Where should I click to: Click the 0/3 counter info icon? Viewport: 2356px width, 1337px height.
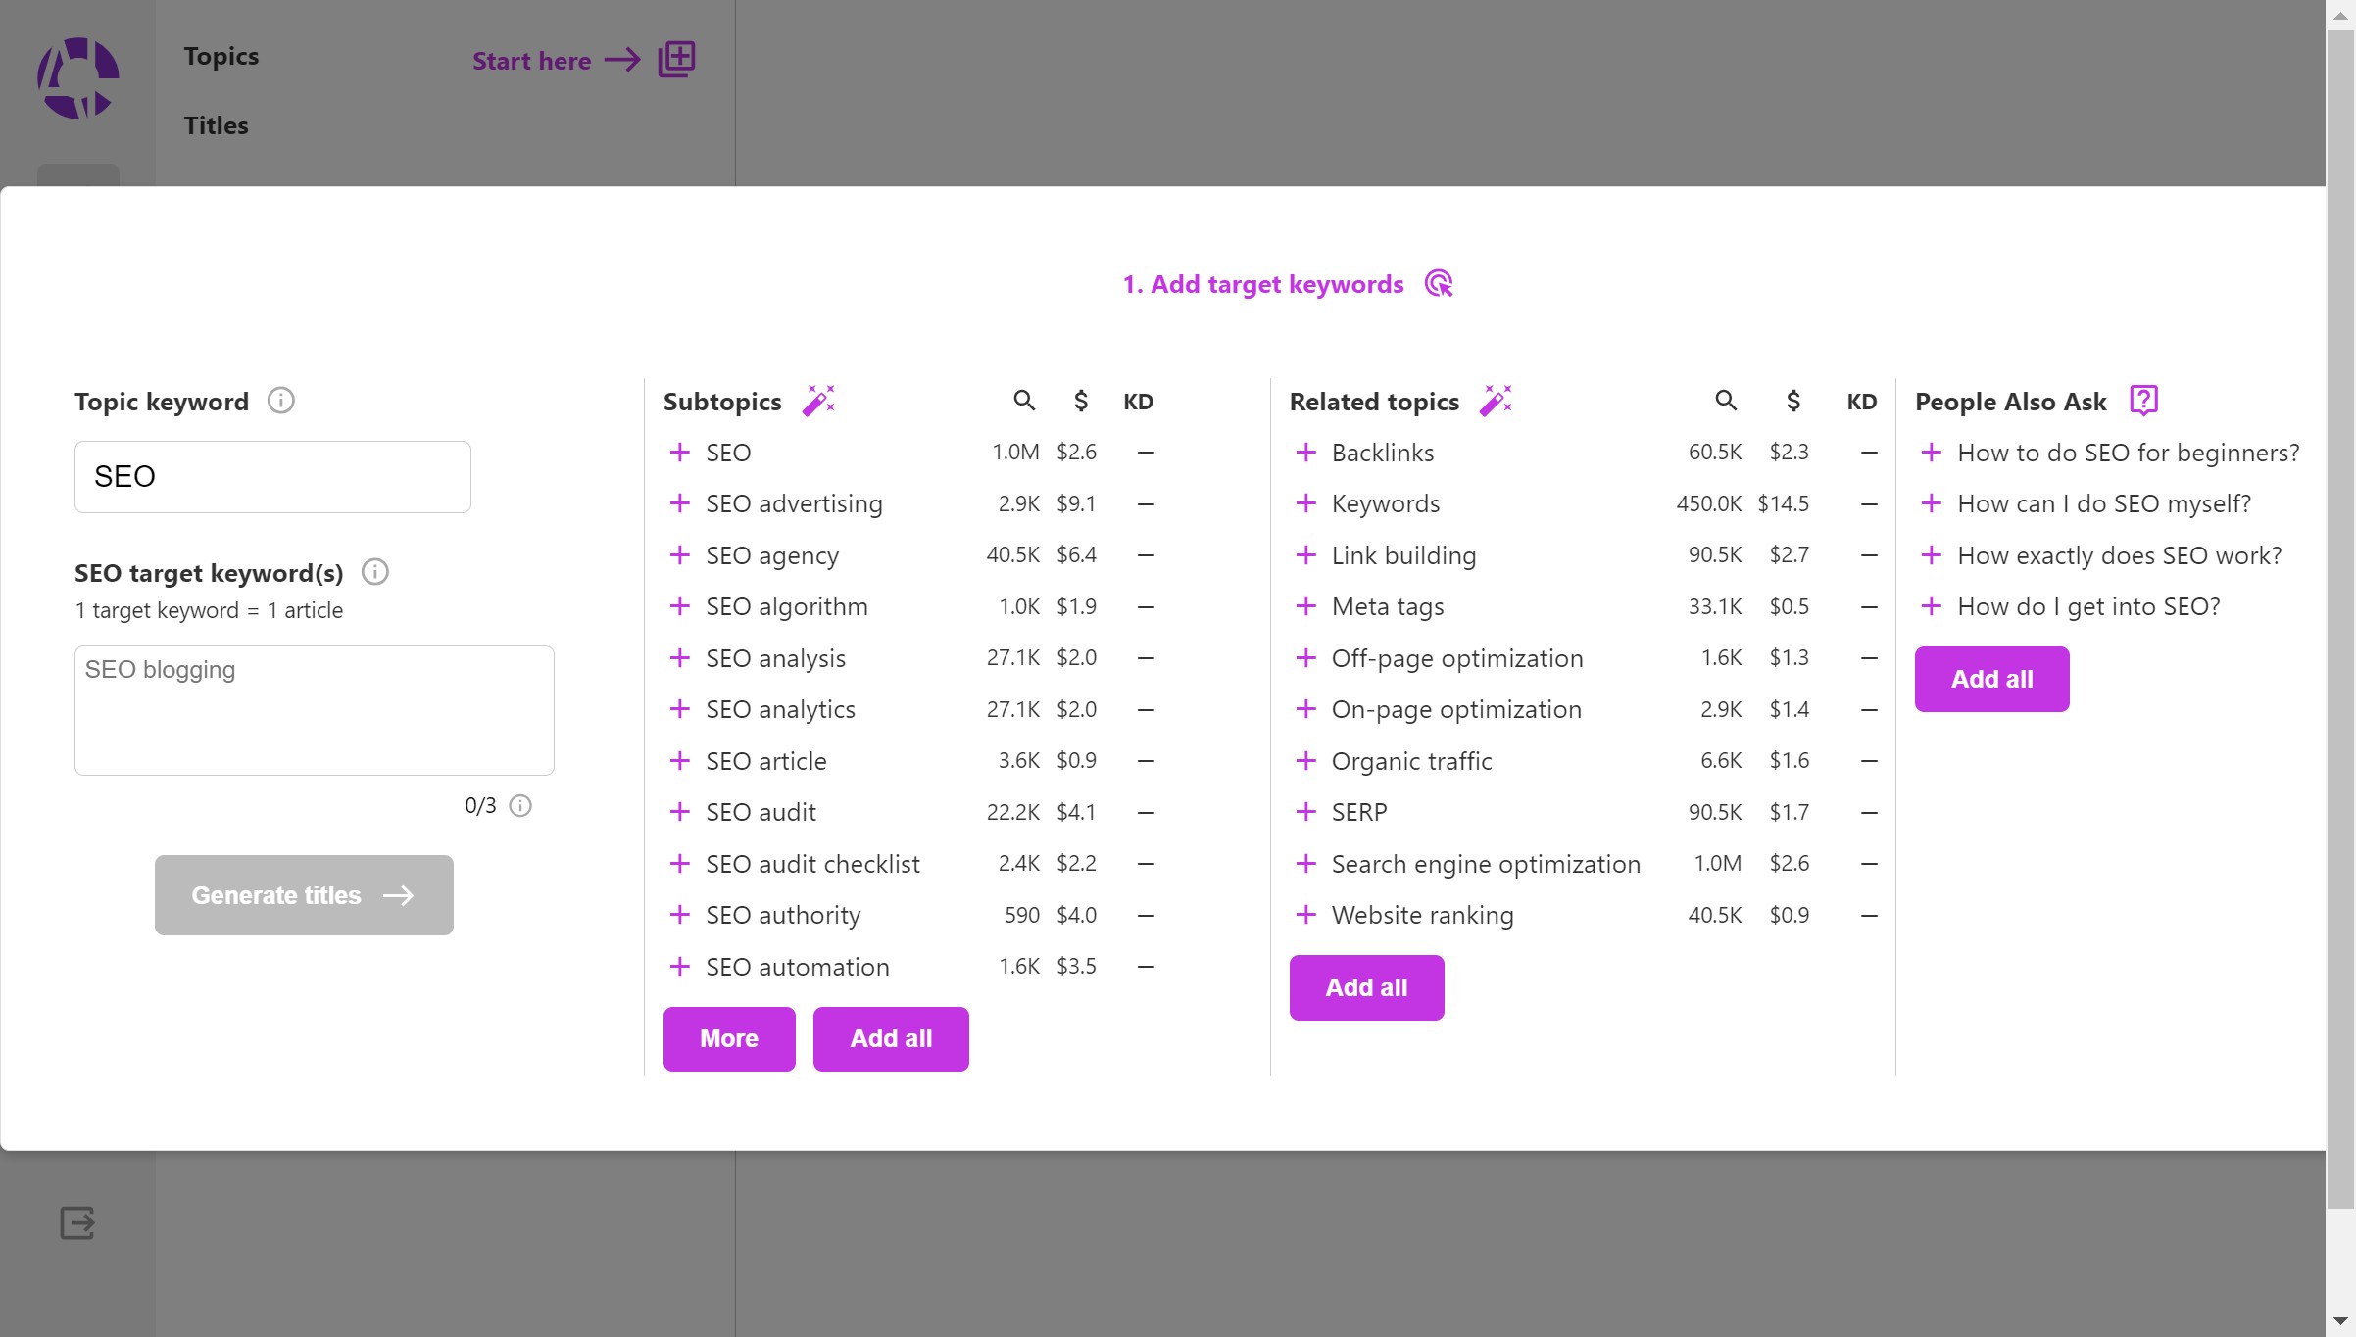520,806
